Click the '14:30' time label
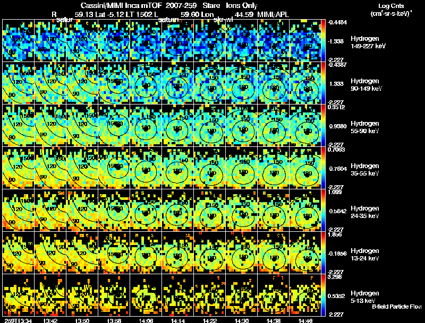Screen dimensions: 425x323 coord(242,321)
